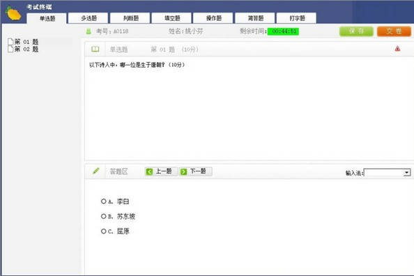Go to previous question with 上一题
The image size is (414, 276).
pyautogui.click(x=161, y=171)
